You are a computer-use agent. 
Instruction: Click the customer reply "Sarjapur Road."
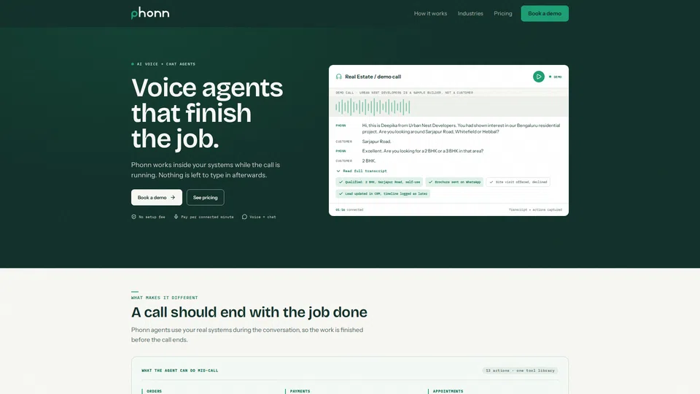click(x=376, y=142)
